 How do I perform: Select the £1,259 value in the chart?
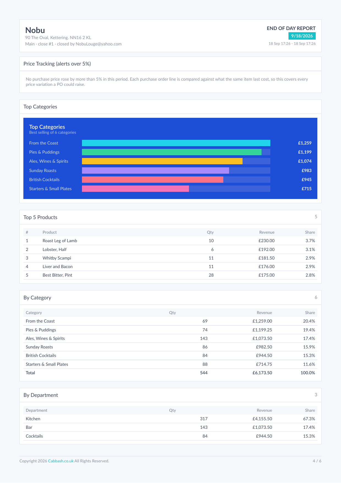click(x=305, y=143)
